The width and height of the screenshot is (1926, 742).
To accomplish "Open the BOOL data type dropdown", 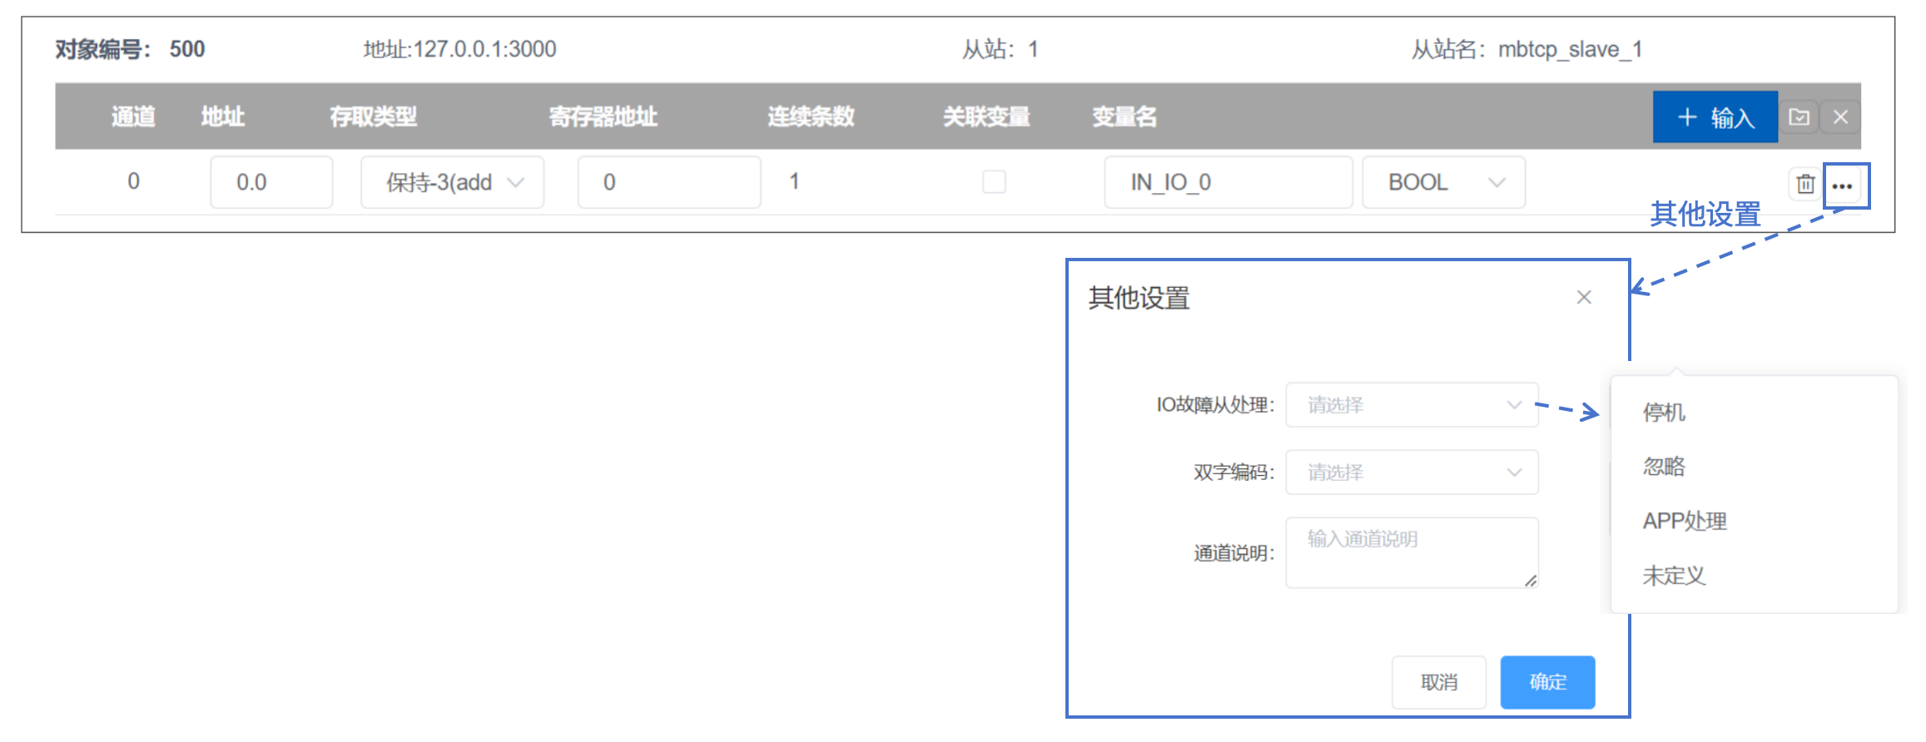I will [x=1444, y=182].
